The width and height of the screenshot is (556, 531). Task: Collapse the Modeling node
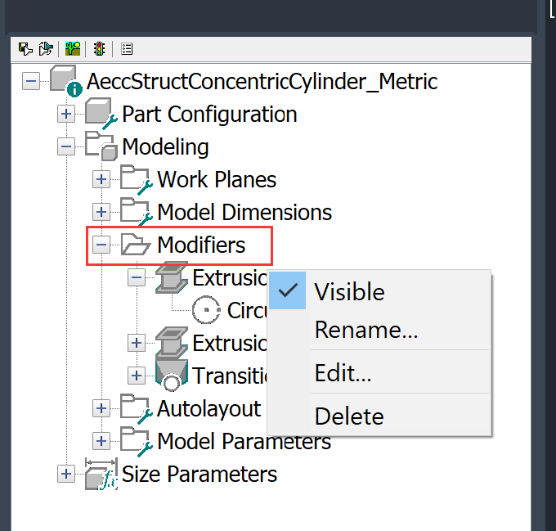point(66,146)
